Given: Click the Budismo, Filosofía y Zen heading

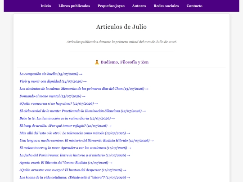Looking at the screenshot, I should 125,62.
